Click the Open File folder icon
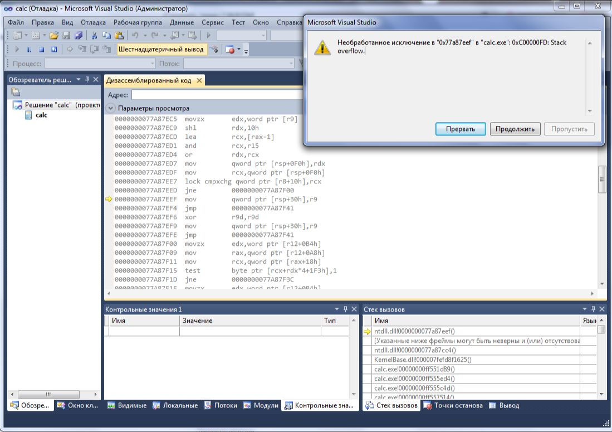 53,36
